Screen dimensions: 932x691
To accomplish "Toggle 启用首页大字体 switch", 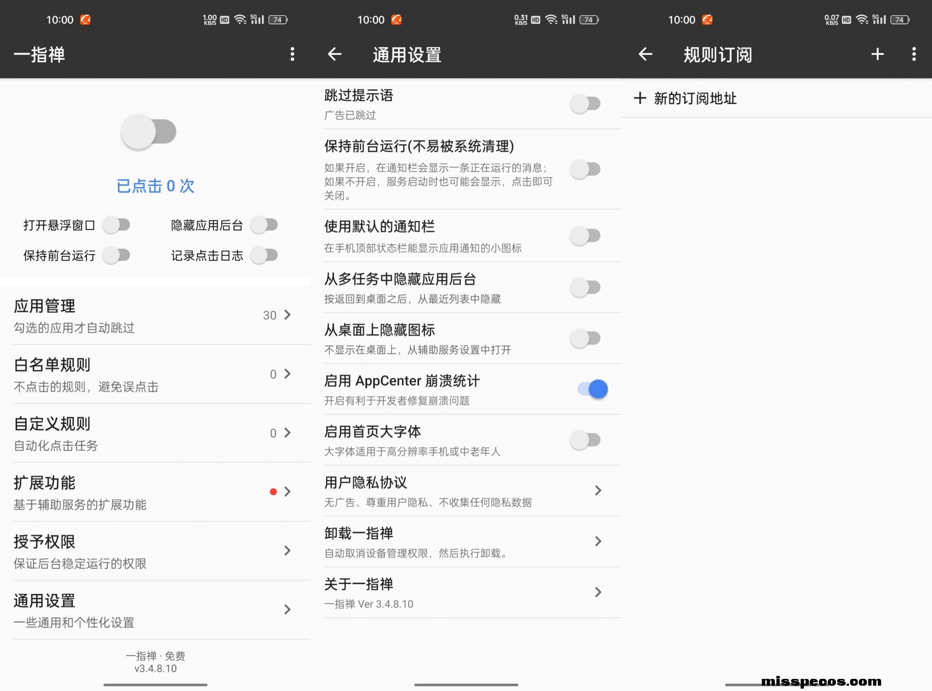I will 585,440.
